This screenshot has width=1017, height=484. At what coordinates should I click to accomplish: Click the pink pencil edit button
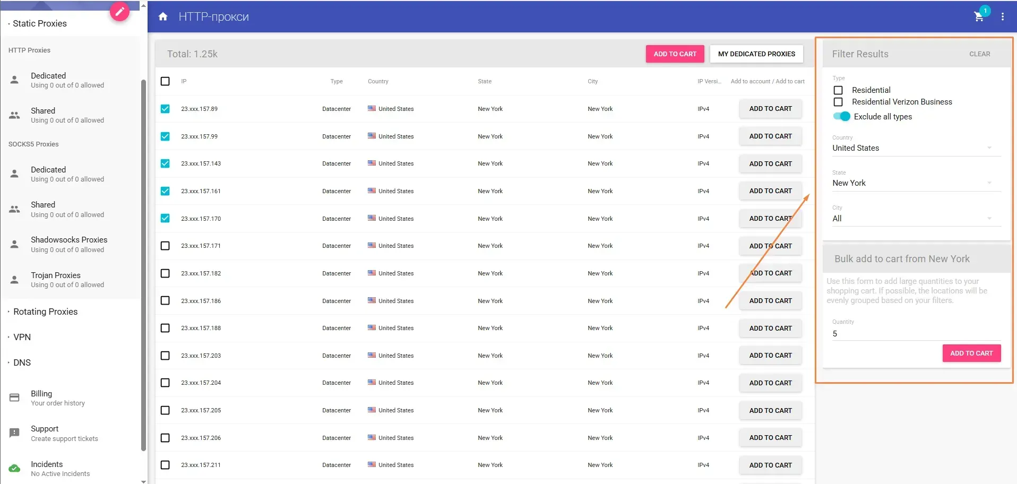point(119,11)
